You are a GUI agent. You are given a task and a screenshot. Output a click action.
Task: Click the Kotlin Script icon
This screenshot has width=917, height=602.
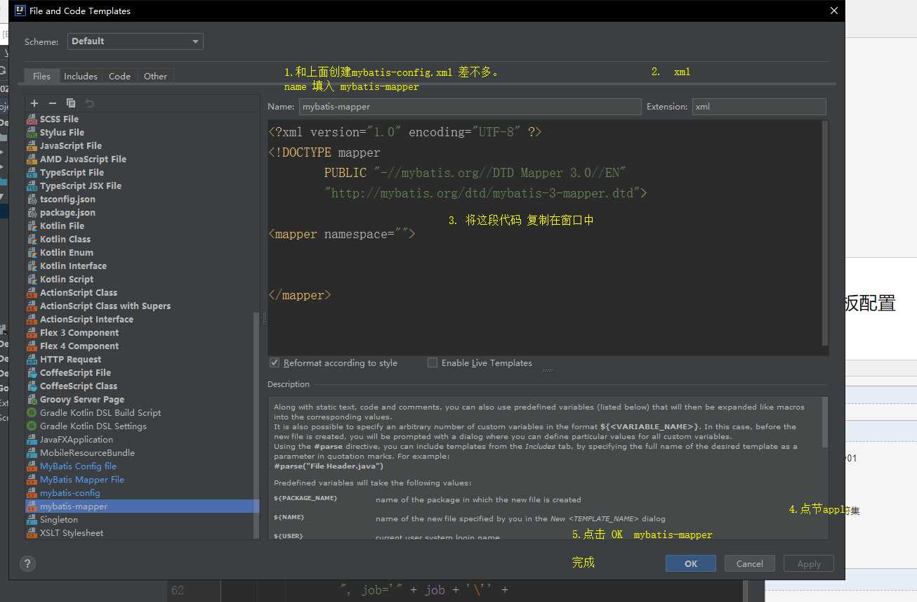[x=32, y=280]
